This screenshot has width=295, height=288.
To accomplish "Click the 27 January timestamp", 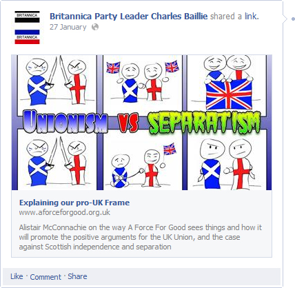I will coord(68,27).
